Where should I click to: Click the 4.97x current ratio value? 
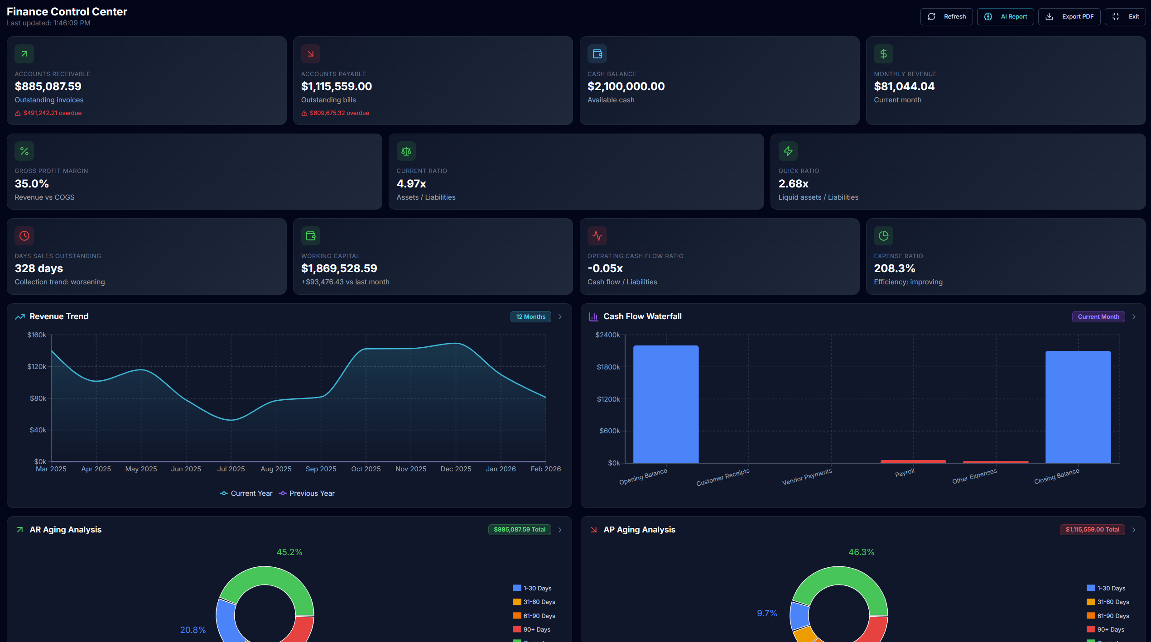click(x=411, y=184)
